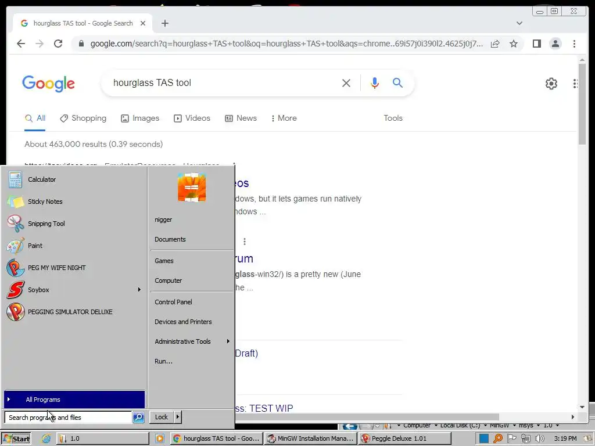Switch to the News results tab
The height and width of the screenshot is (446, 595).
tap(241, 118)
